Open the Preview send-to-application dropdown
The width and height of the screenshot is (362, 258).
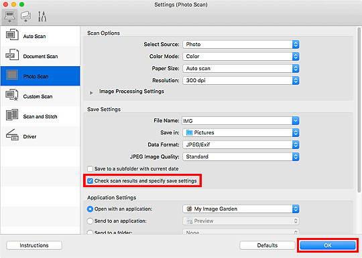pos(241,221)
